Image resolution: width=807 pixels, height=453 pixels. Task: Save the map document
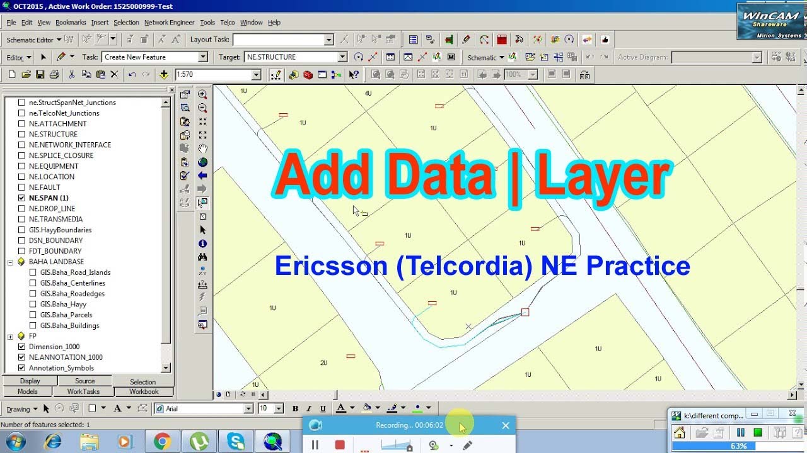[40, 74]
